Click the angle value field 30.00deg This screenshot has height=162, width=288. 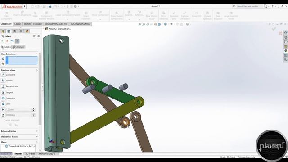tap(19, 115)
